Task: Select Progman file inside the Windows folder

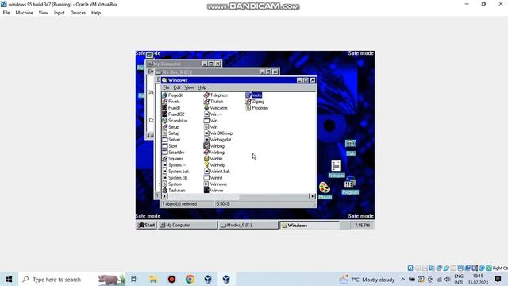Action: tap(257, 108)
